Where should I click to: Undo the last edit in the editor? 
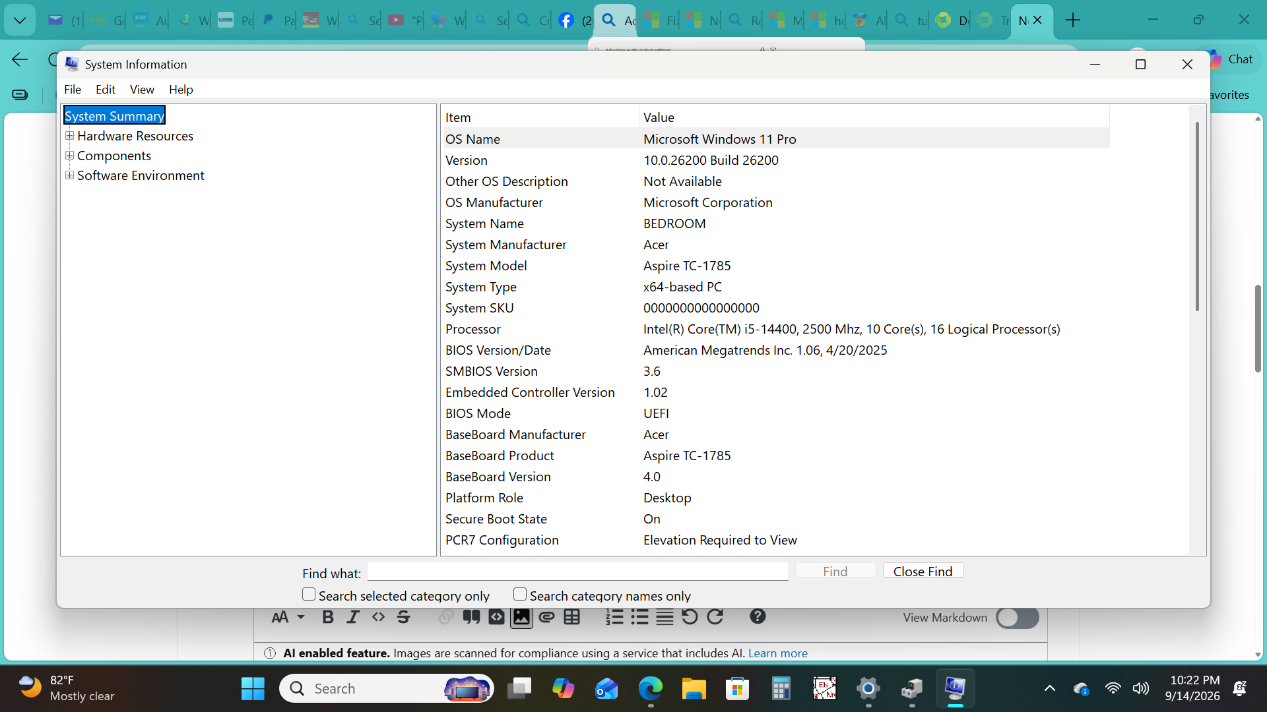pos(690,617)
